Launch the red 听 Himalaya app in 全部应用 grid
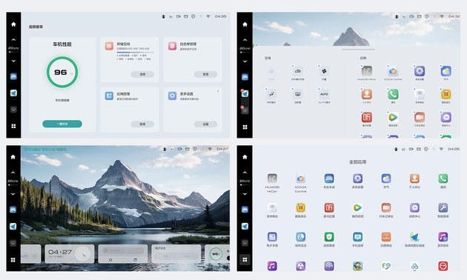This screenshot has height=280, width=467. (x=329, y=207)
